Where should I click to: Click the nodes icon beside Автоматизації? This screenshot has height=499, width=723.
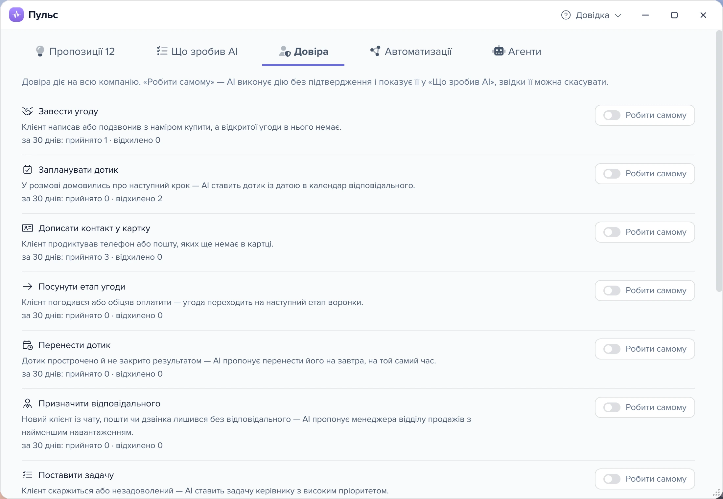375,51
